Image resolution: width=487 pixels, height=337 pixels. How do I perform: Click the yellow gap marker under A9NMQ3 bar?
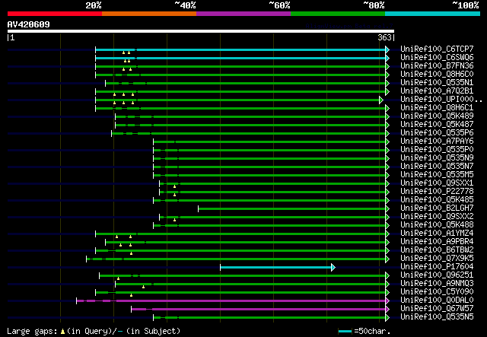[x=143, y=287]
